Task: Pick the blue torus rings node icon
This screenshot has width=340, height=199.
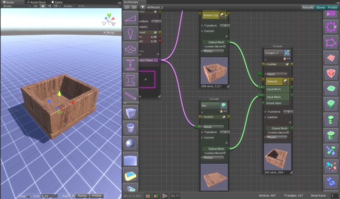Action: [331, 182]
